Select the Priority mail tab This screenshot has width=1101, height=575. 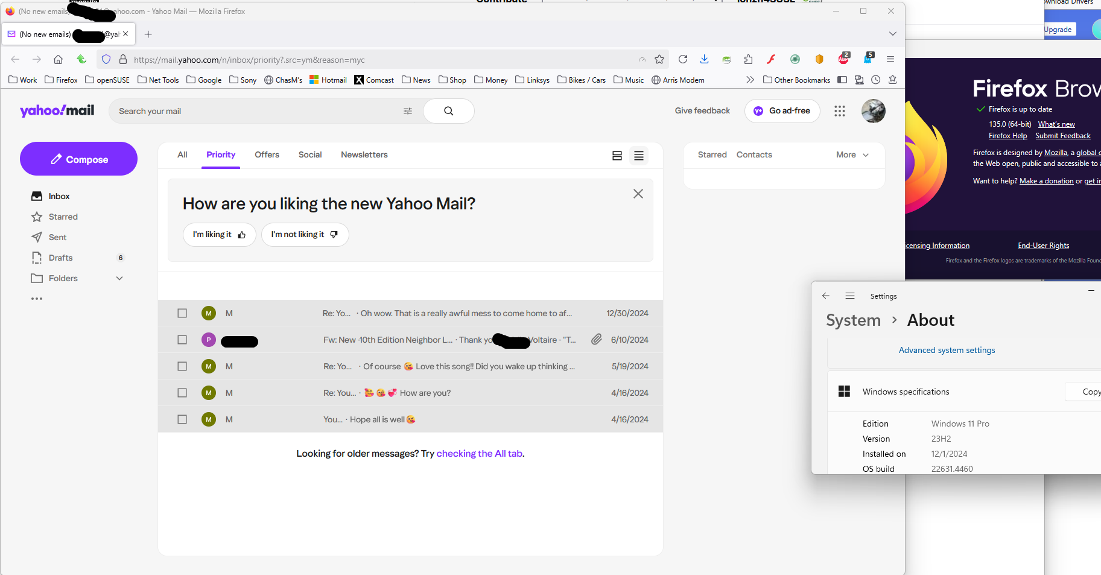point(221,155)
